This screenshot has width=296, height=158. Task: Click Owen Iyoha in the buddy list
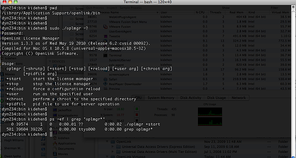click(12, 156)
